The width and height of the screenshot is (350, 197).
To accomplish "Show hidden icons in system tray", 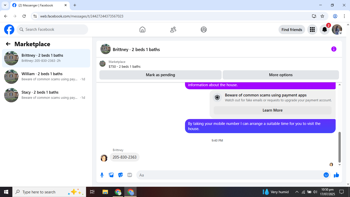I will coord(297,192).
